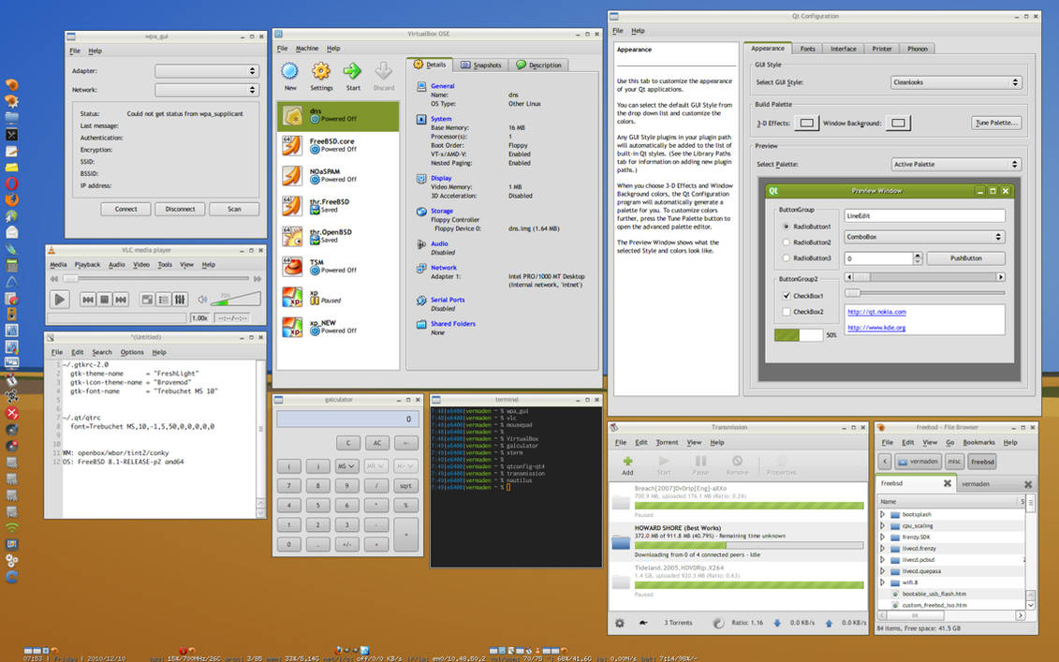This screenshot has height=662, width=1059.
Task: Navigate back in the freebsd file browser
Action: [x=887, y=461]
